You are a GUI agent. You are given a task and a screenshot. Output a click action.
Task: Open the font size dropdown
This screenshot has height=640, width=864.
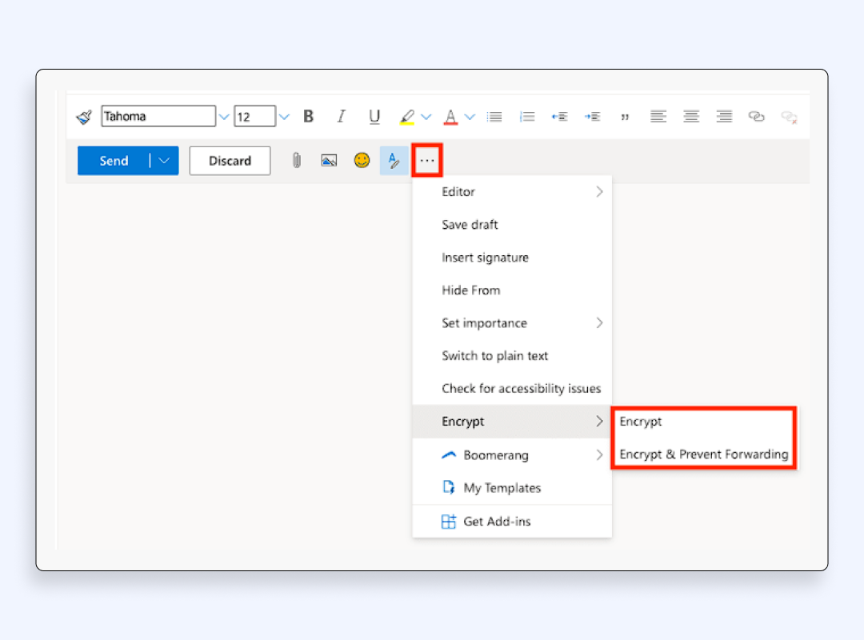284,117
